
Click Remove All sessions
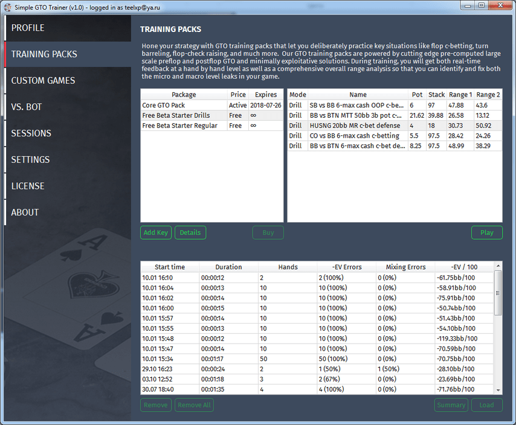(x=194, y=405)
